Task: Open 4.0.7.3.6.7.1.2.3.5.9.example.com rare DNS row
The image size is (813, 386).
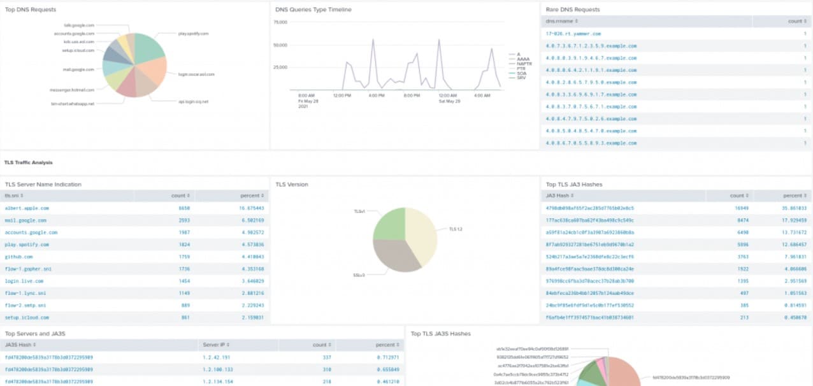Action: pos(591,46)
